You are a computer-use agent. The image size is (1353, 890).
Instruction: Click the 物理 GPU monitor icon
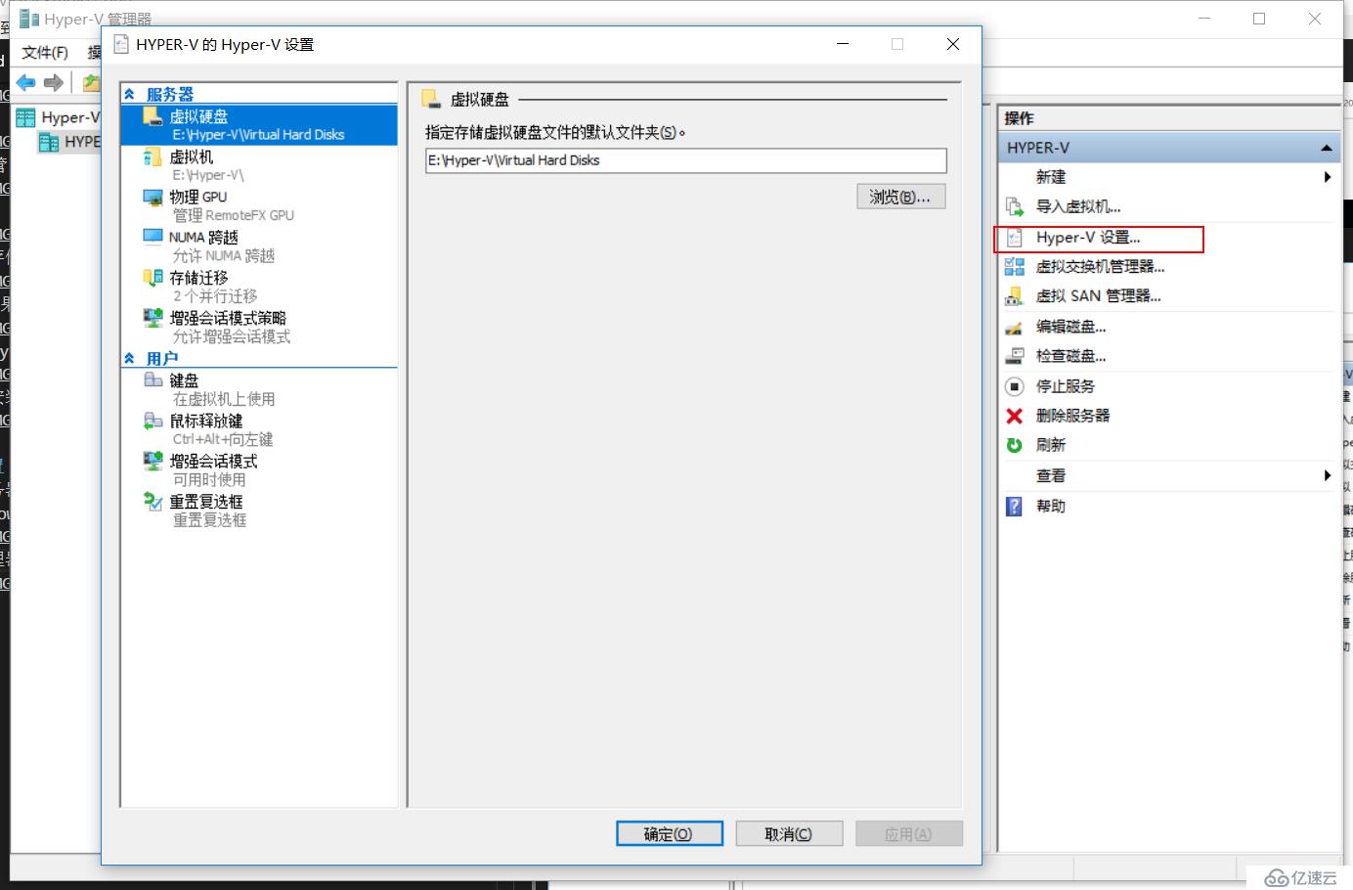[x=153, y=198]
